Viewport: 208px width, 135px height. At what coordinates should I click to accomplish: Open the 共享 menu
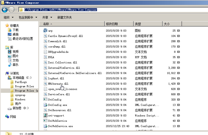pyautogui.click(x=47, y=17)
